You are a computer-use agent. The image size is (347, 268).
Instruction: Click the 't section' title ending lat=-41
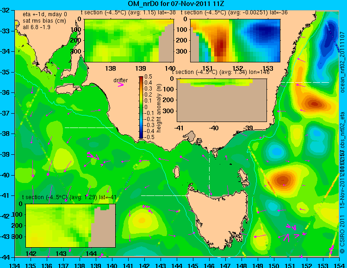(69, 197)
